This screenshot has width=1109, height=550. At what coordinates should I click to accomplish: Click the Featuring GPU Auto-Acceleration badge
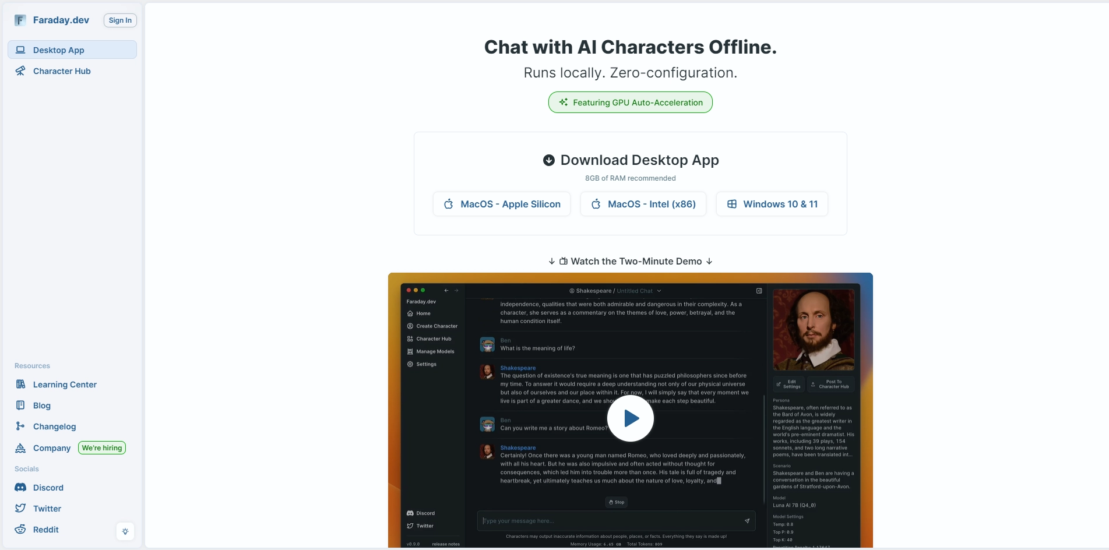pos(631,103)
